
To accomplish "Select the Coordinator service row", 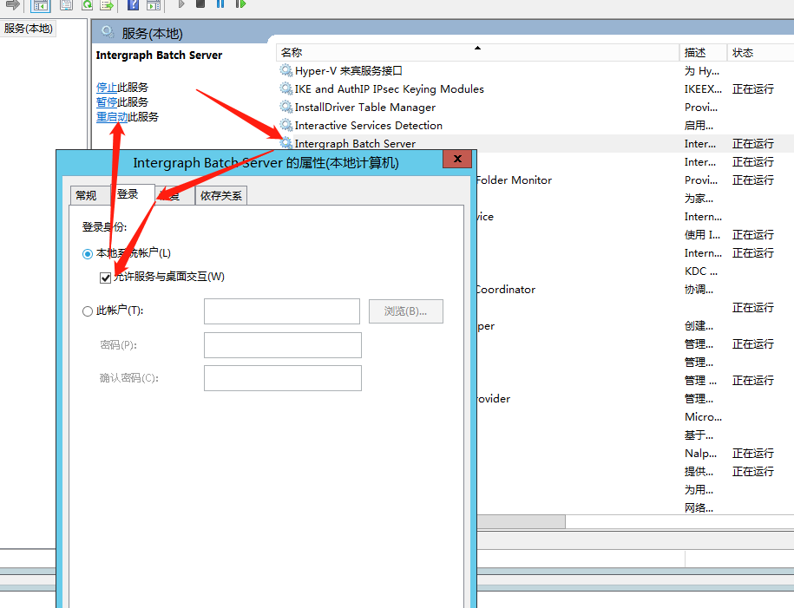I will tap(506, 290).
